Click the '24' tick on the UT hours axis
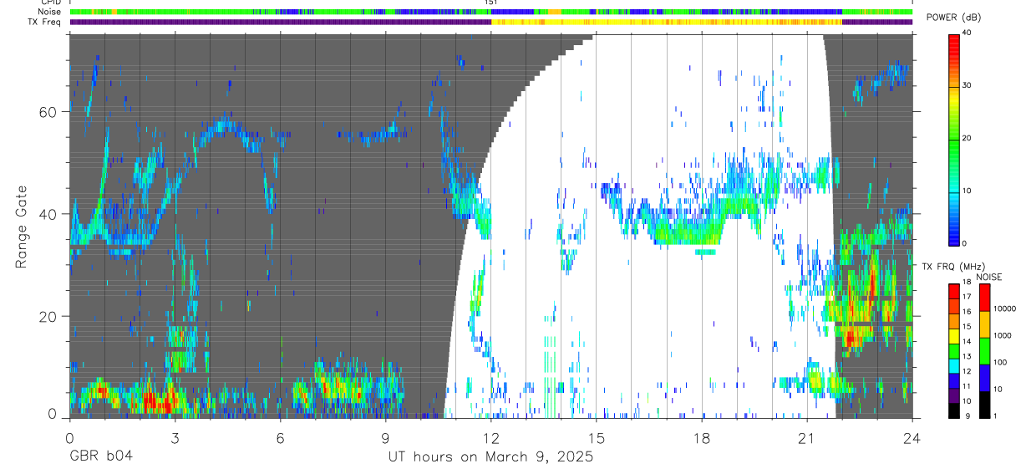This screenshot has height=474, width=1026. (x=912, y=437)
